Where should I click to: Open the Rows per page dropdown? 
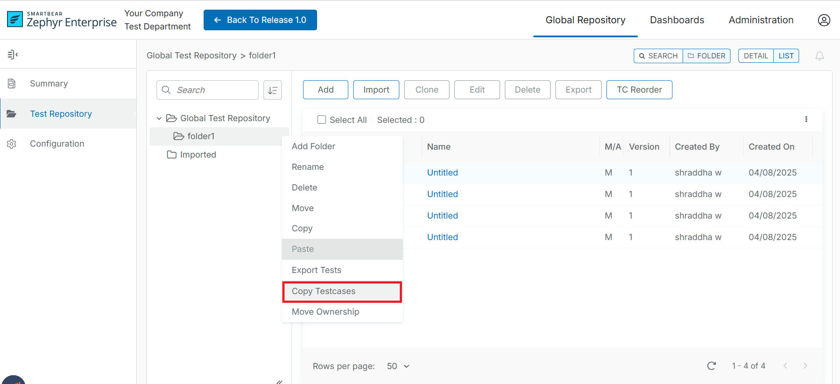(398, 366)
